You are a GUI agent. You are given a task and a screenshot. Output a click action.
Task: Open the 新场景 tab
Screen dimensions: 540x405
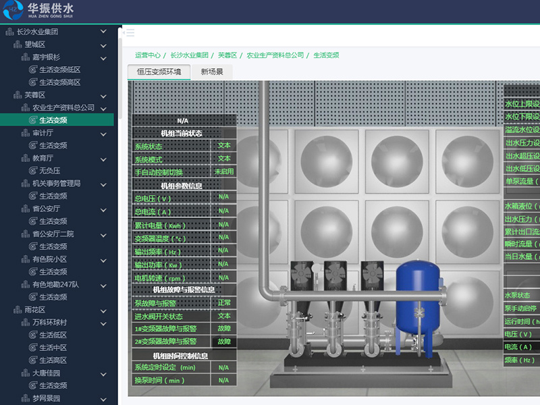click(212, 72)
